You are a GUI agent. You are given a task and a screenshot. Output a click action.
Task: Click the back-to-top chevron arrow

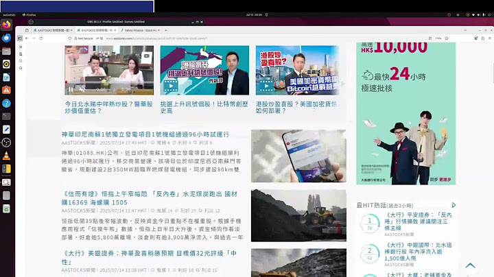(470, 266)
